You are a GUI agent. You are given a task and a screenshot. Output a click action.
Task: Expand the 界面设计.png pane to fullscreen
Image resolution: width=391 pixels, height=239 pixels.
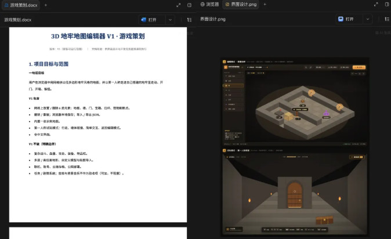376,4
